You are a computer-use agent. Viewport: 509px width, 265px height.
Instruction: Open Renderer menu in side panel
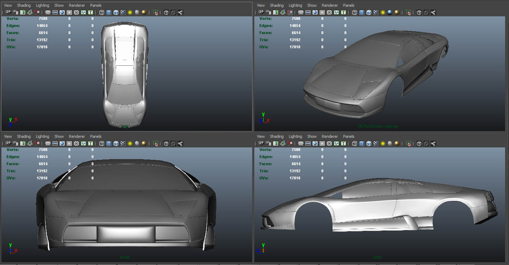(x=330, y=136)
